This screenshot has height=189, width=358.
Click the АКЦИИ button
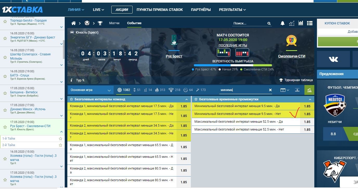pos(122,10)
